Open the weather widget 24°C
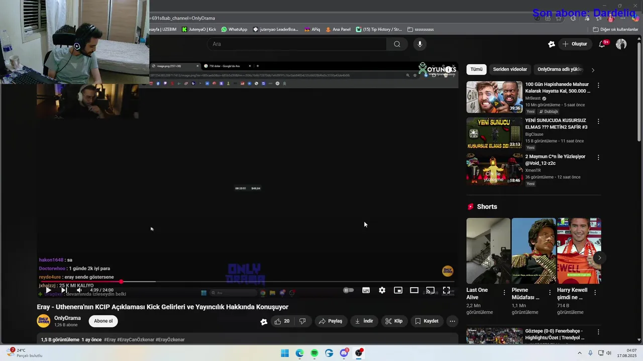The image size is (643, 361). click(24, 353)
